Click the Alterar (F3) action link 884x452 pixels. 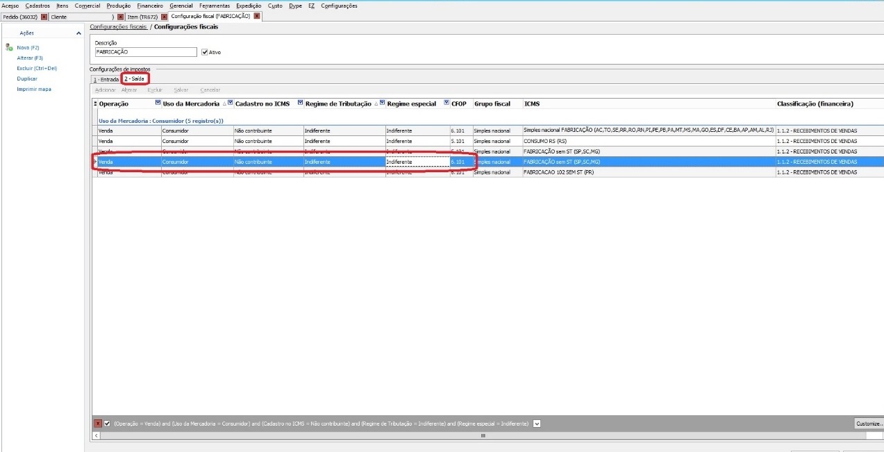tap(30, 58)
